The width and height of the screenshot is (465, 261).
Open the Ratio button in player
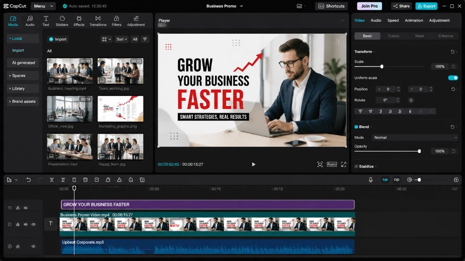332,164
